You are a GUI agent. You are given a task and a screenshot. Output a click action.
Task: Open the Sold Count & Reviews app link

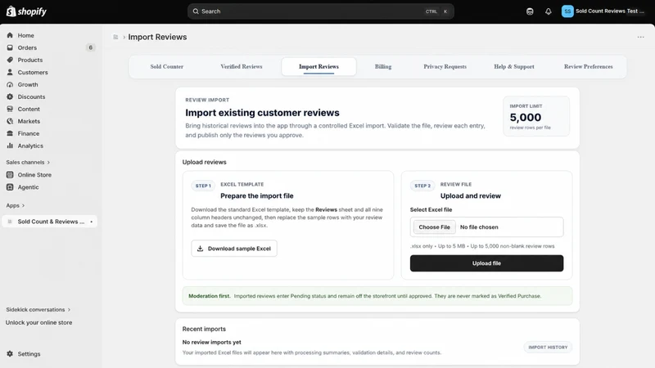click(49, 222)
